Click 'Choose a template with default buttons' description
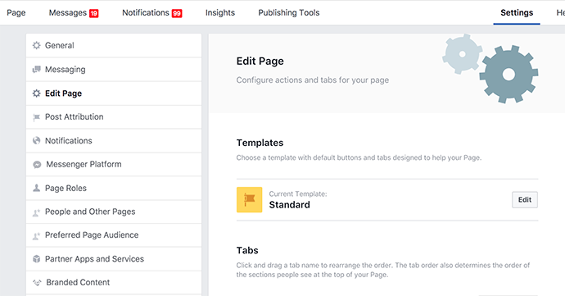Screen dimensions: 565x296 pos(359,157)
